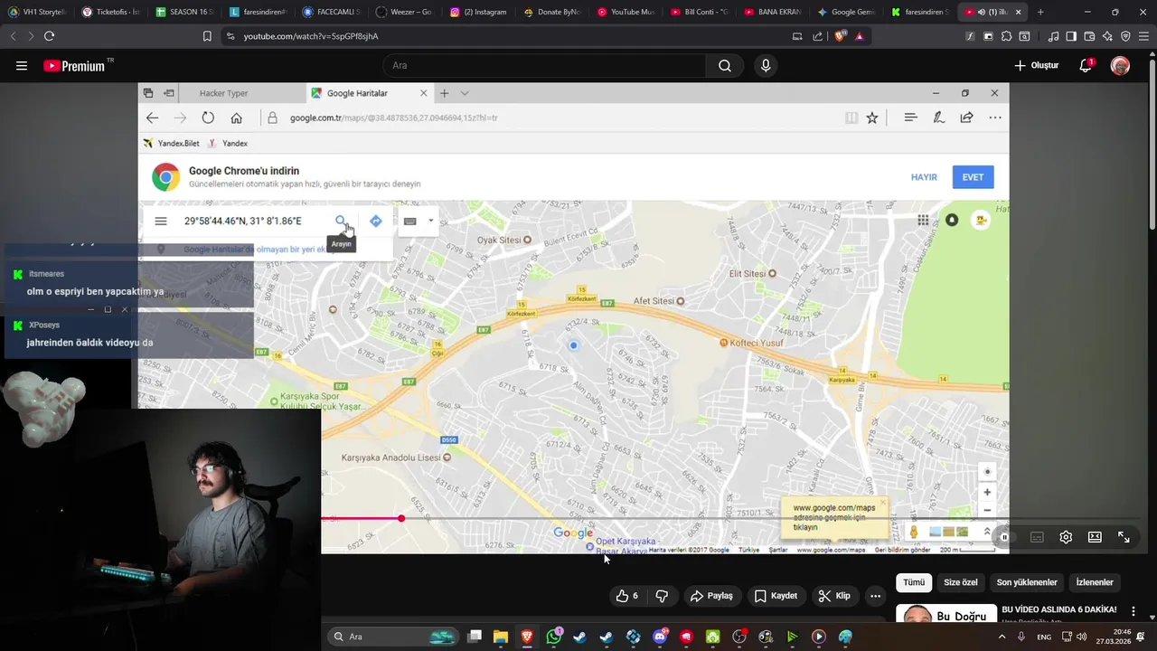Switch to the SEASON 16 sheet tab

click(184, 12)
